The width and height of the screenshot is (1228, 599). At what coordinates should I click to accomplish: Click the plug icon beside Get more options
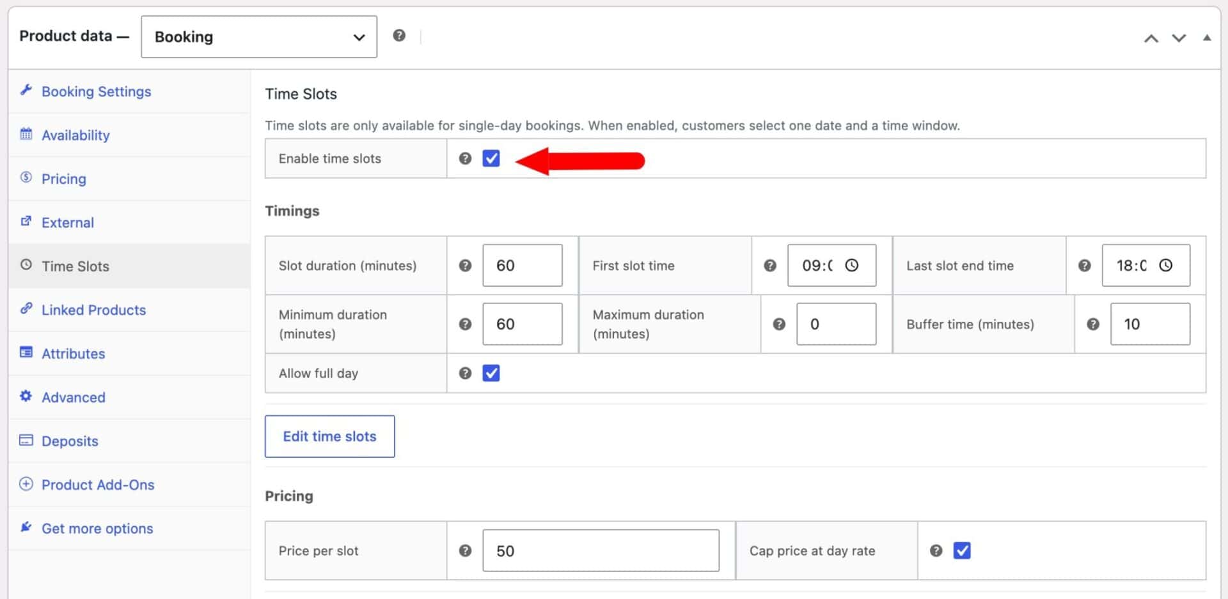pos(26,527)
